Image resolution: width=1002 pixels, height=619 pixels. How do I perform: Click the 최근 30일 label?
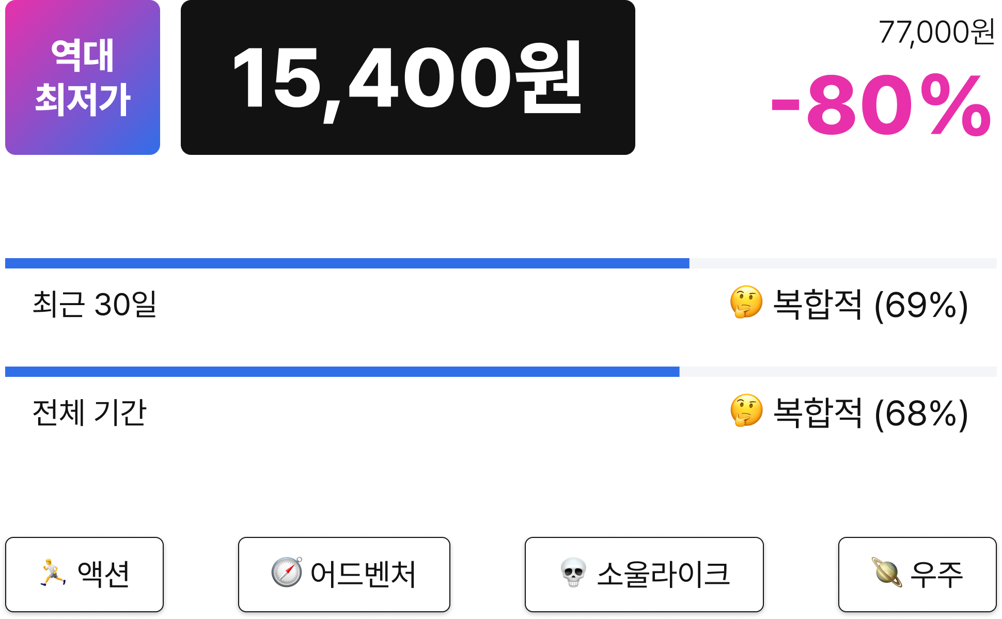(x=95, y=304)
